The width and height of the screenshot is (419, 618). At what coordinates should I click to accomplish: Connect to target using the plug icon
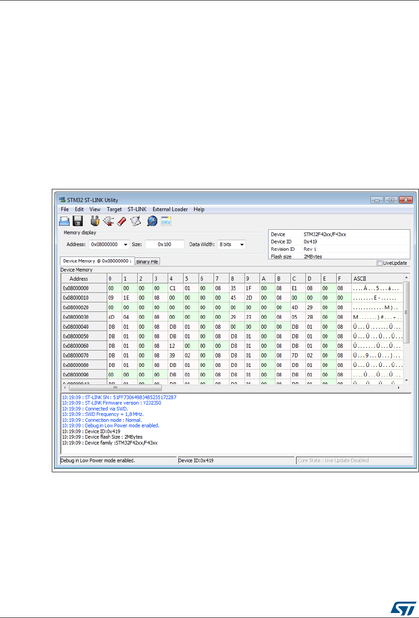pyautogui.click(x=95, y=221)
